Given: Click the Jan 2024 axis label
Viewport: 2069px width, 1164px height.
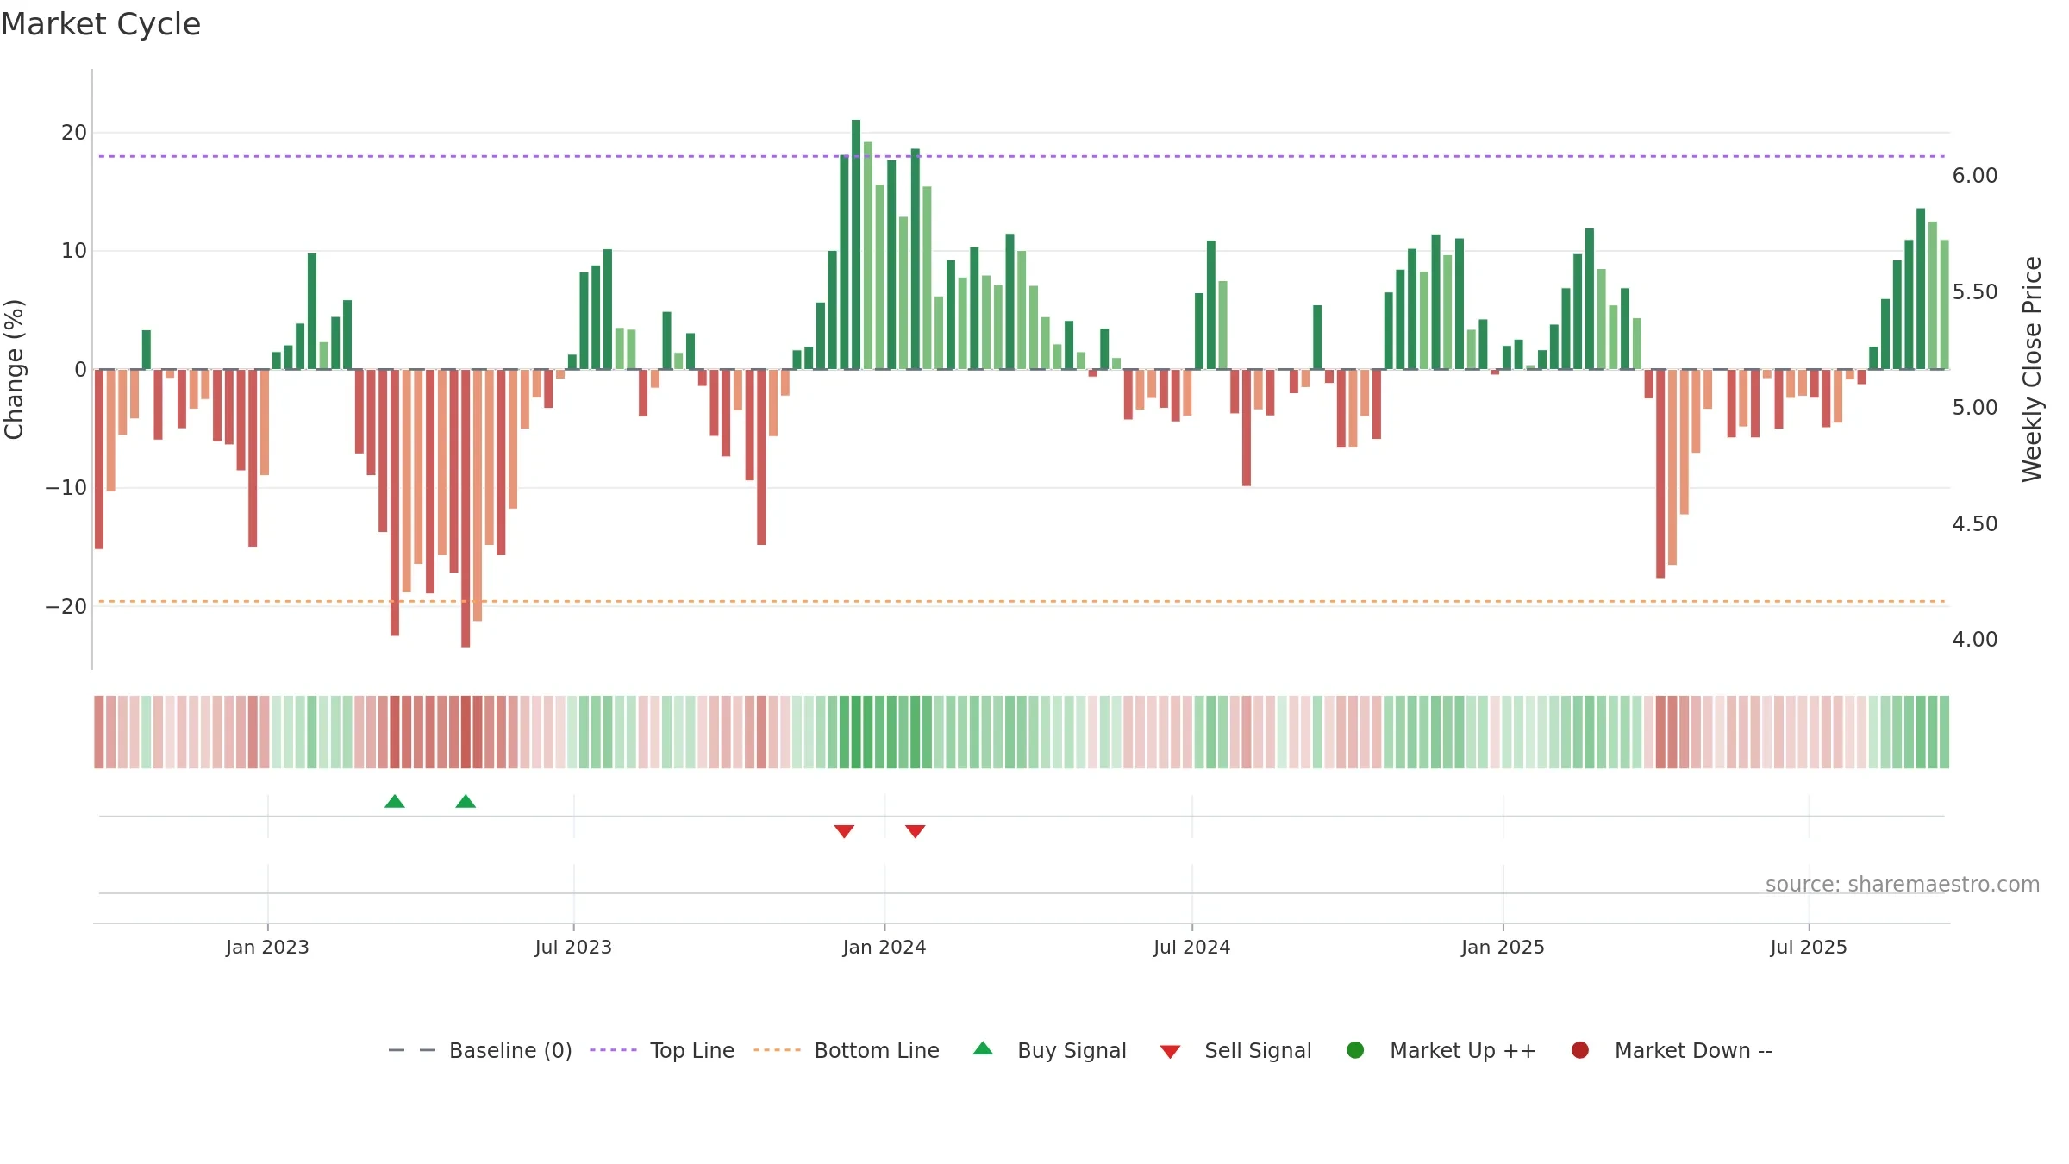Looking at the screenshot, I should [x=884, y=947].
